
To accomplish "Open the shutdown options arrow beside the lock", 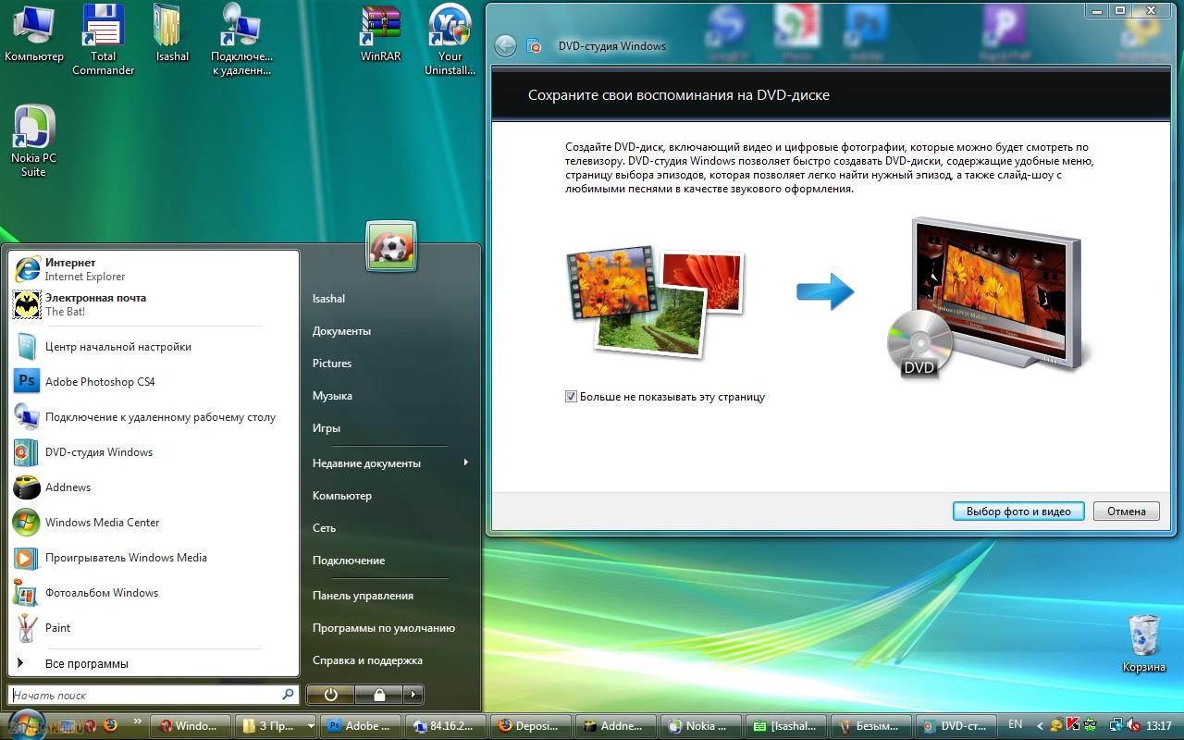I will click(x=413, y=695).
